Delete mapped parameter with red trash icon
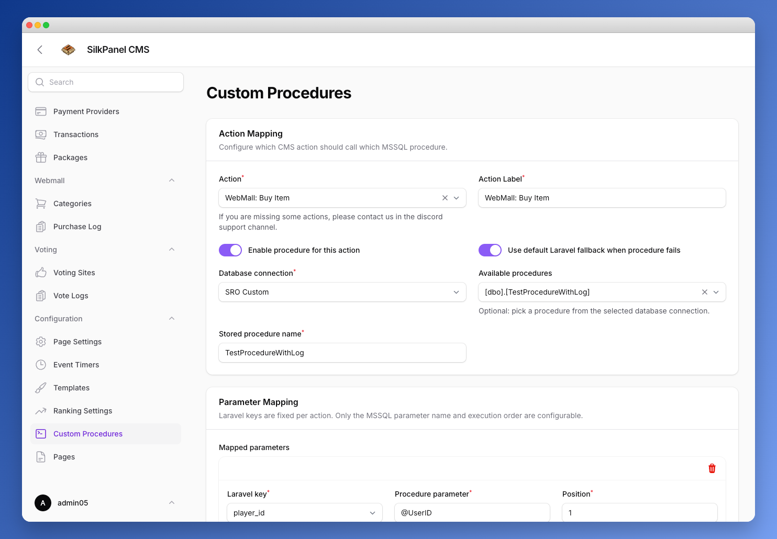 click(712, 468)
